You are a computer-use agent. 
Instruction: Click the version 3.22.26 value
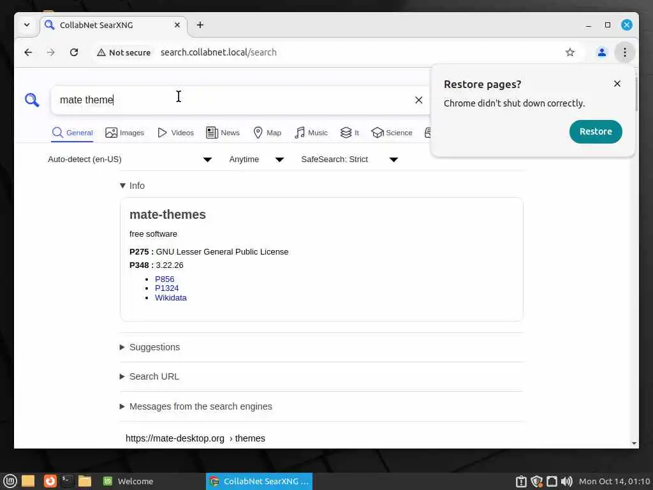170,265
